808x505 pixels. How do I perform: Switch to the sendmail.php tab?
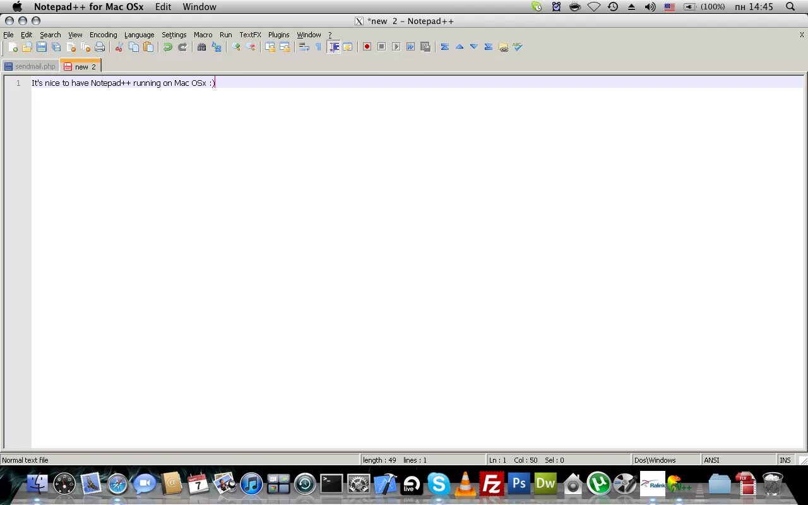click(30, 66)
